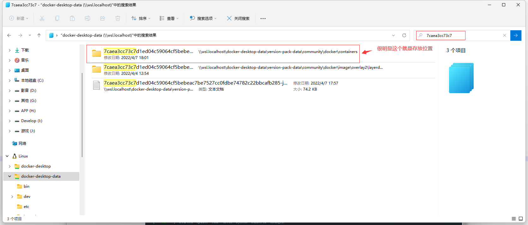
Task: Expand the 本地磁盘 (C:) chevron
Action: 9,80
